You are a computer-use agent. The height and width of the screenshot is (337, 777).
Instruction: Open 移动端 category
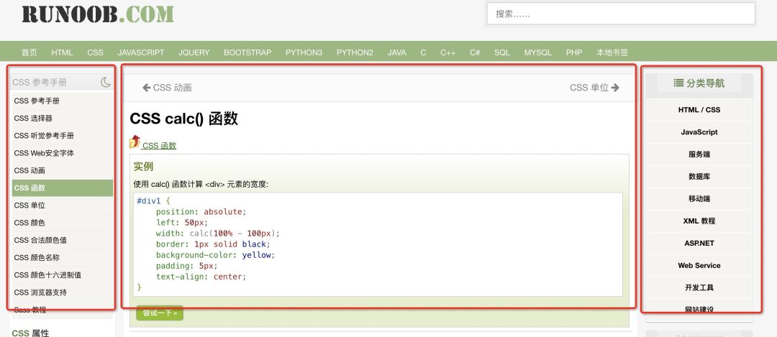[699, 199]
